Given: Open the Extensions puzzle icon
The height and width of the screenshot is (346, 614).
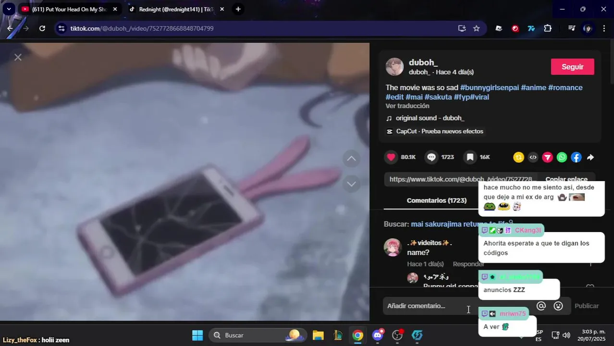Looking at the screenshot, I should (x=548, y=28).
